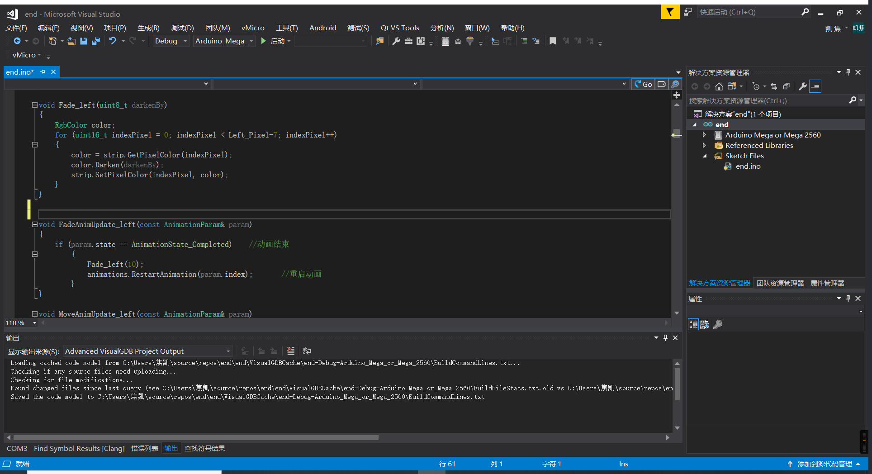Click the Save All toolbar icon

[96, 41]
